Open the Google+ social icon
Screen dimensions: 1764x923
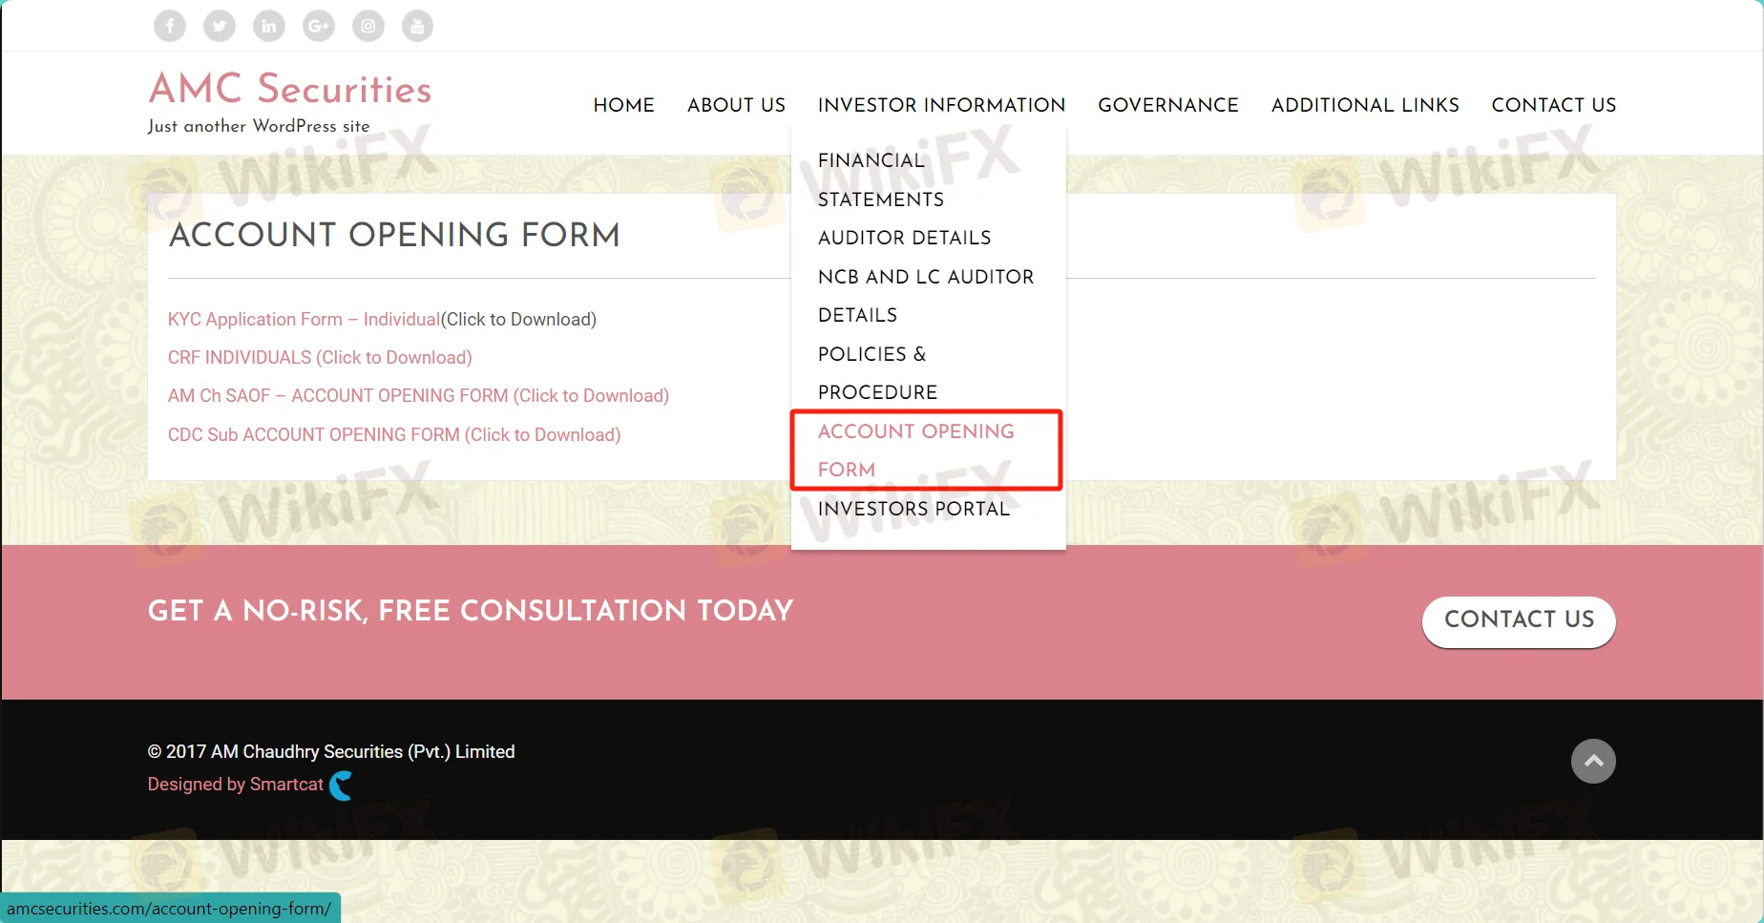point(318,26)
